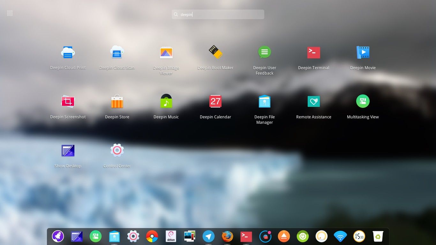Start Deepin Boot Maker

215,53
